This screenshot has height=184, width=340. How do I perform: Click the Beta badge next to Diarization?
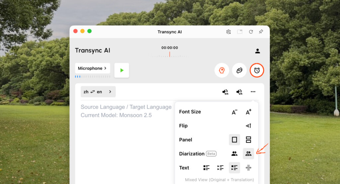pos(211,154)
